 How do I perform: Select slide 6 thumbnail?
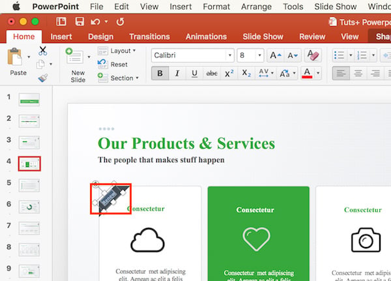click(29, 207)
